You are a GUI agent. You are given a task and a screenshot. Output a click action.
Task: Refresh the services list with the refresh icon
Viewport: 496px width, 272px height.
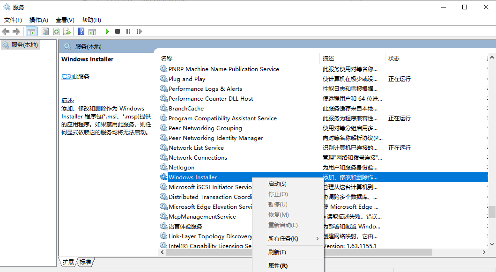click(57, 31)
